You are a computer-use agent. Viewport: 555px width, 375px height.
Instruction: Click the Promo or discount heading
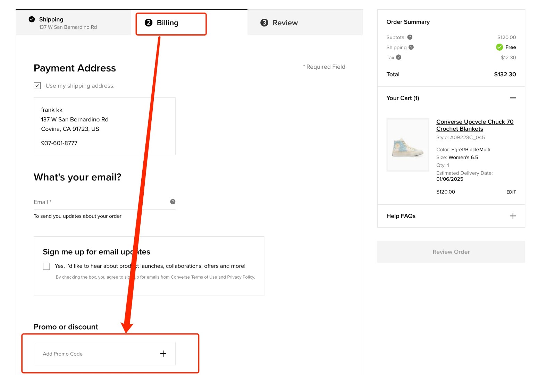pos(66,327)
